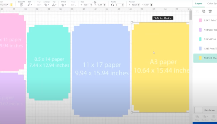The width and height of the screenshot is (217, 124).
Task: Open the Flip tool icon
Action: point(53,5)
